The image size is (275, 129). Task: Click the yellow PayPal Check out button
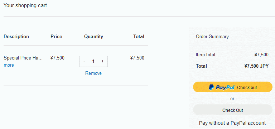pyautogui.click(x=232, y=87)
